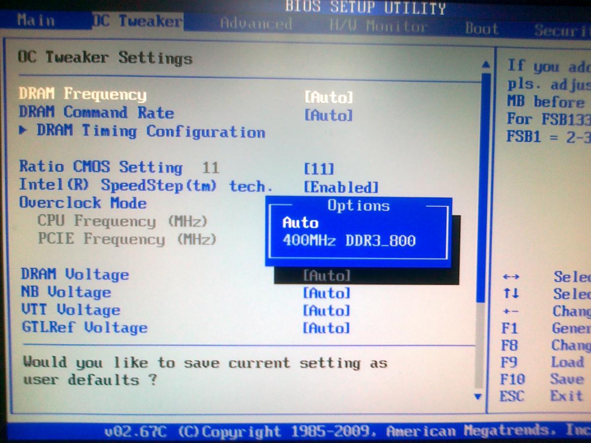Click the v02.67C version text
Image resolution: width=591 pixels, height=443 pixels.
[136, 432]
